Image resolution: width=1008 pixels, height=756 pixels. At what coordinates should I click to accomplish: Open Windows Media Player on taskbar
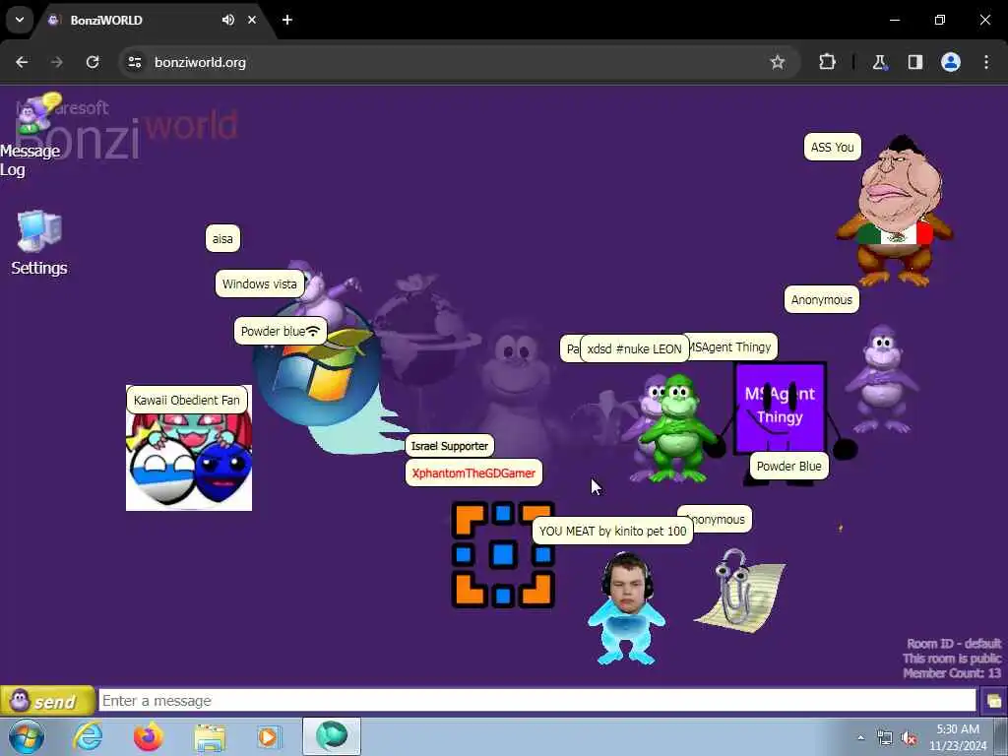point(268,737)
